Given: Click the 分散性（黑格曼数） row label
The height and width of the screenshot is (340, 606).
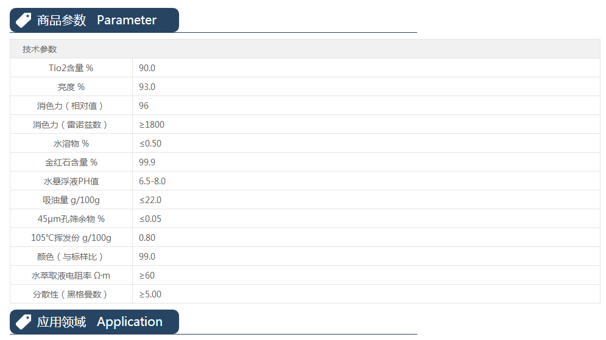Looking at the screenshot, I should 71,294.
